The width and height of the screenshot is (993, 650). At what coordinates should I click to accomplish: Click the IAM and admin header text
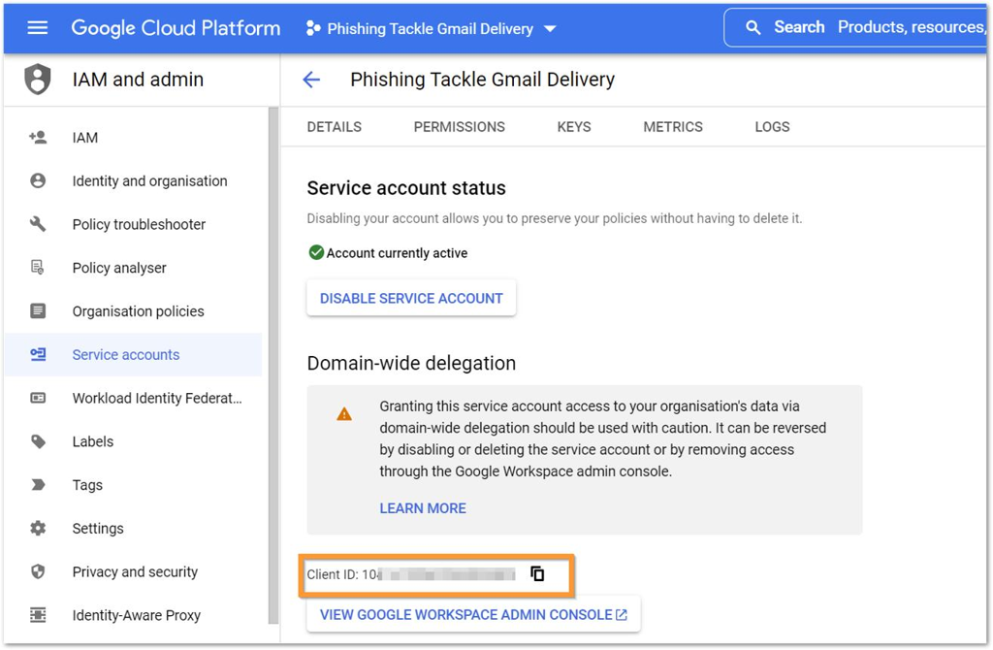point(138,80)
